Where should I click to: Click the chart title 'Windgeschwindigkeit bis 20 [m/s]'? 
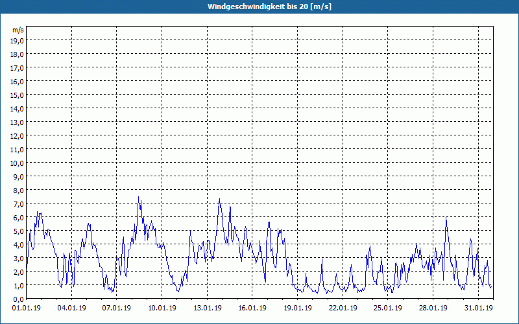click(x=269, y=6)
